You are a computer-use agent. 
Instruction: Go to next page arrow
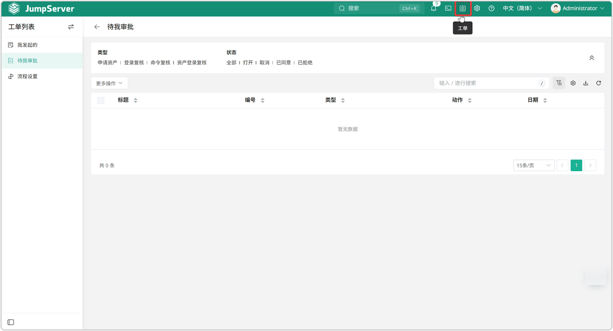pos(590,165)
